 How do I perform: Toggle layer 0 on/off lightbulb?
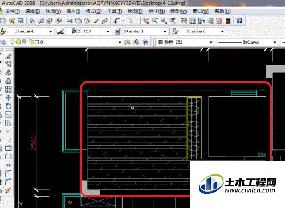12,42
